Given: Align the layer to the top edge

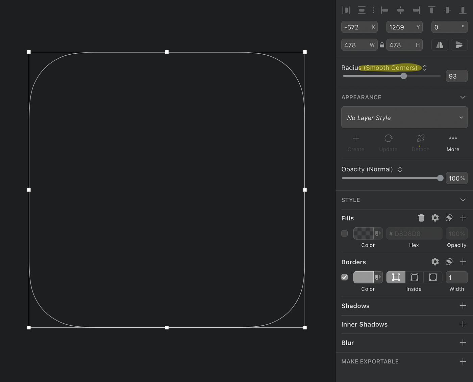Looking at the screenshot, I should pyautogui.click(x=431, y=10).
